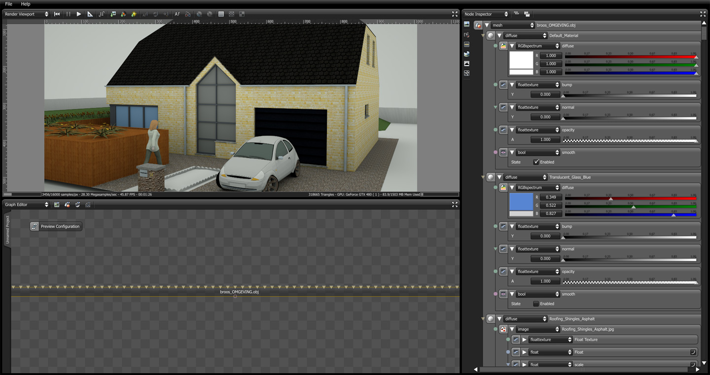
Task: Click the Preview Configuration node icon
Action: [35, 226]
